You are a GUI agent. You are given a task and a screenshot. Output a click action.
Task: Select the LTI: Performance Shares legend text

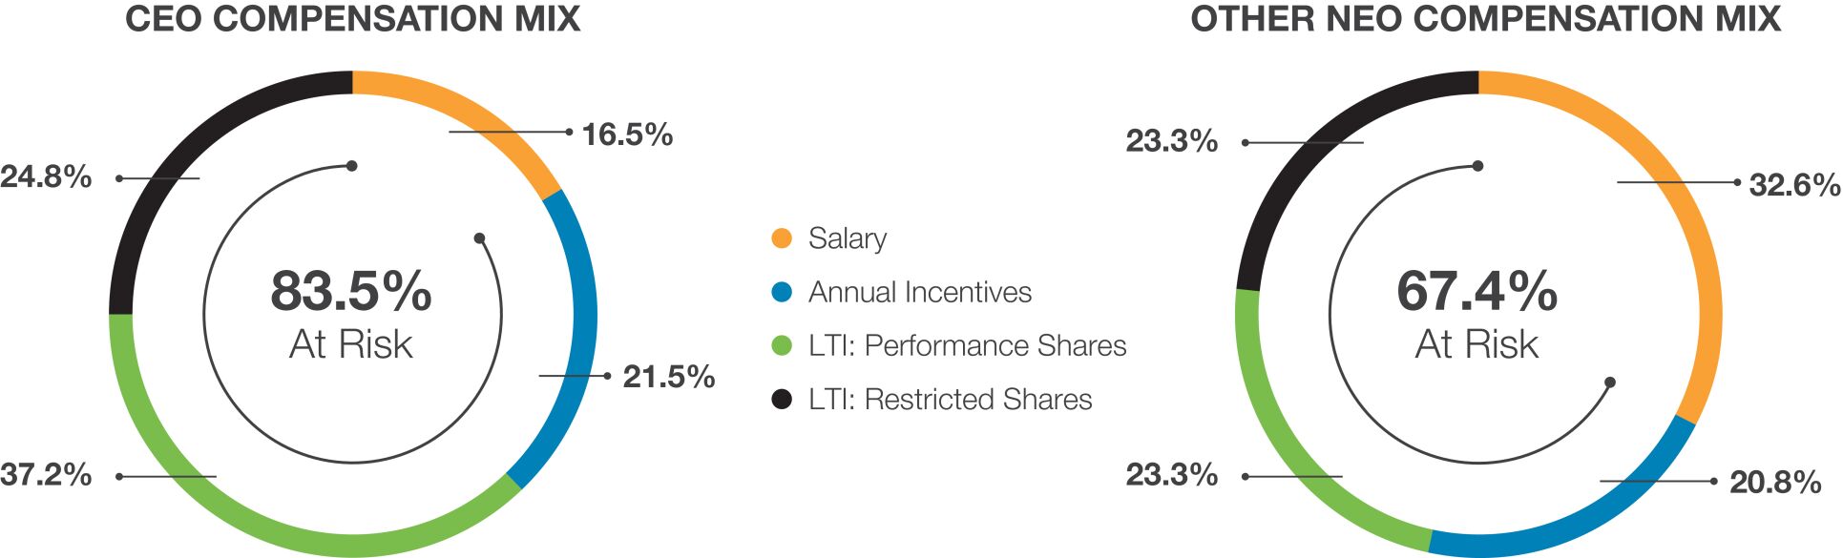pos(967,345)
